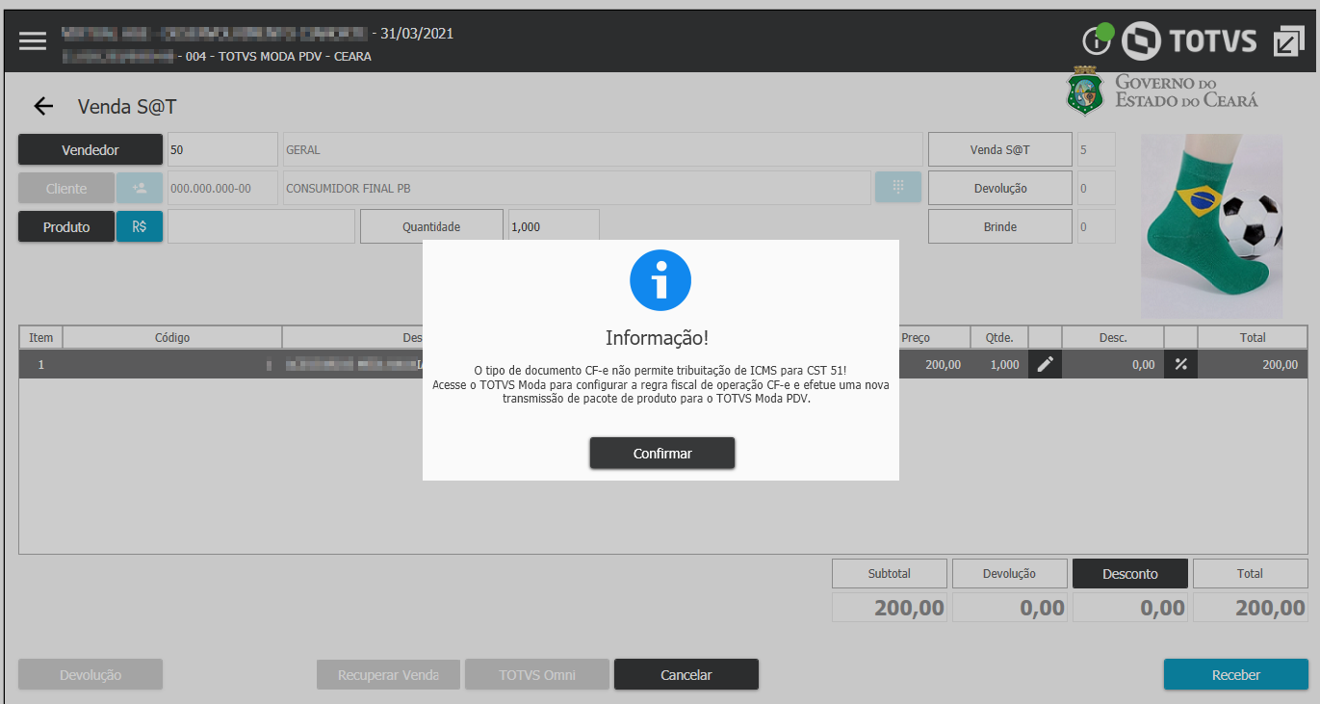Click the Cliente button

coord(66,188)
